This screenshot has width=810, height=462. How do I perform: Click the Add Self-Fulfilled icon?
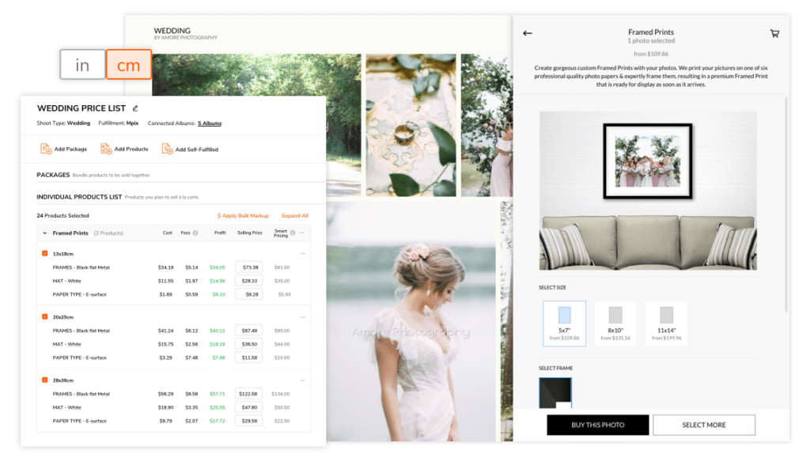(168, 149)
